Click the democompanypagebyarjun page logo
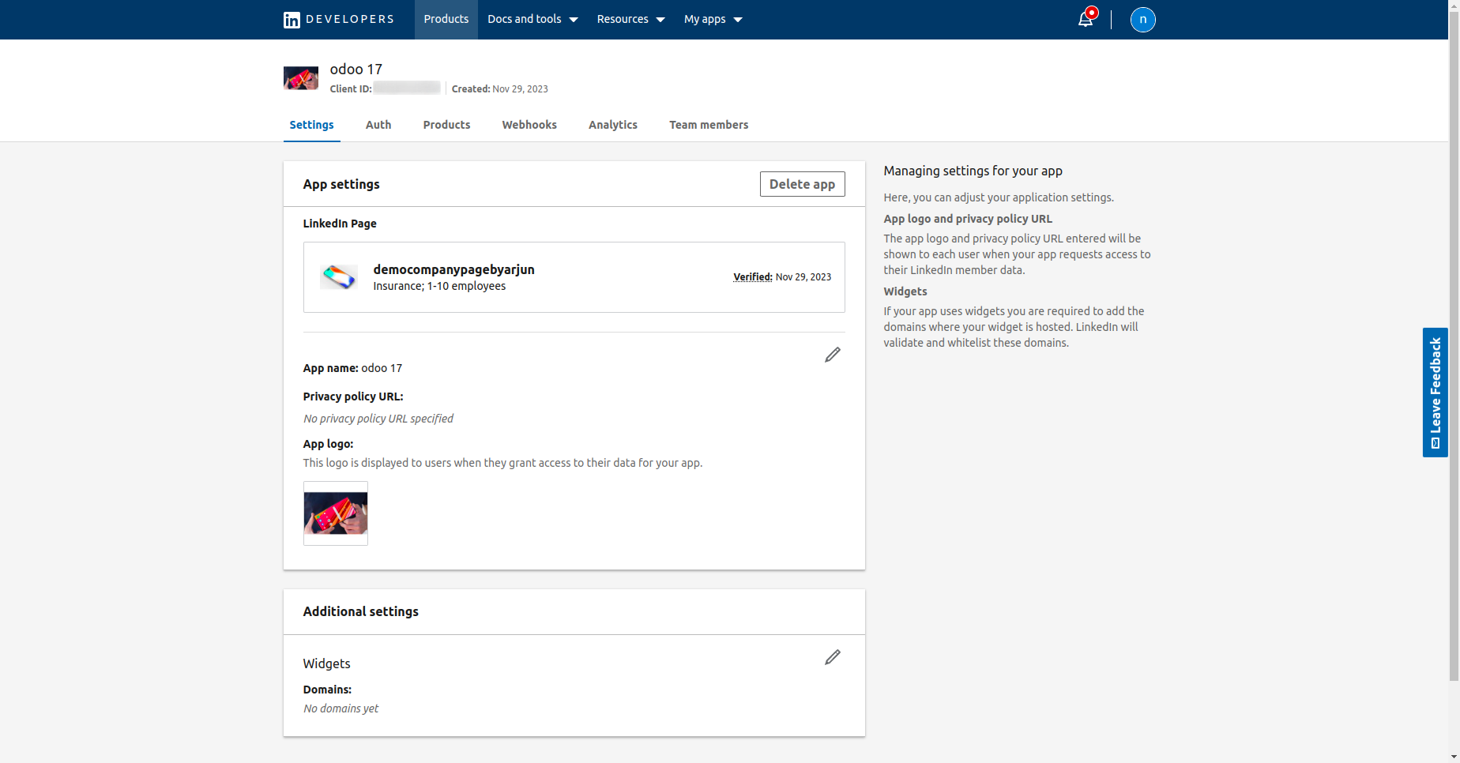Screen dimensions: 1460x763 339,277
